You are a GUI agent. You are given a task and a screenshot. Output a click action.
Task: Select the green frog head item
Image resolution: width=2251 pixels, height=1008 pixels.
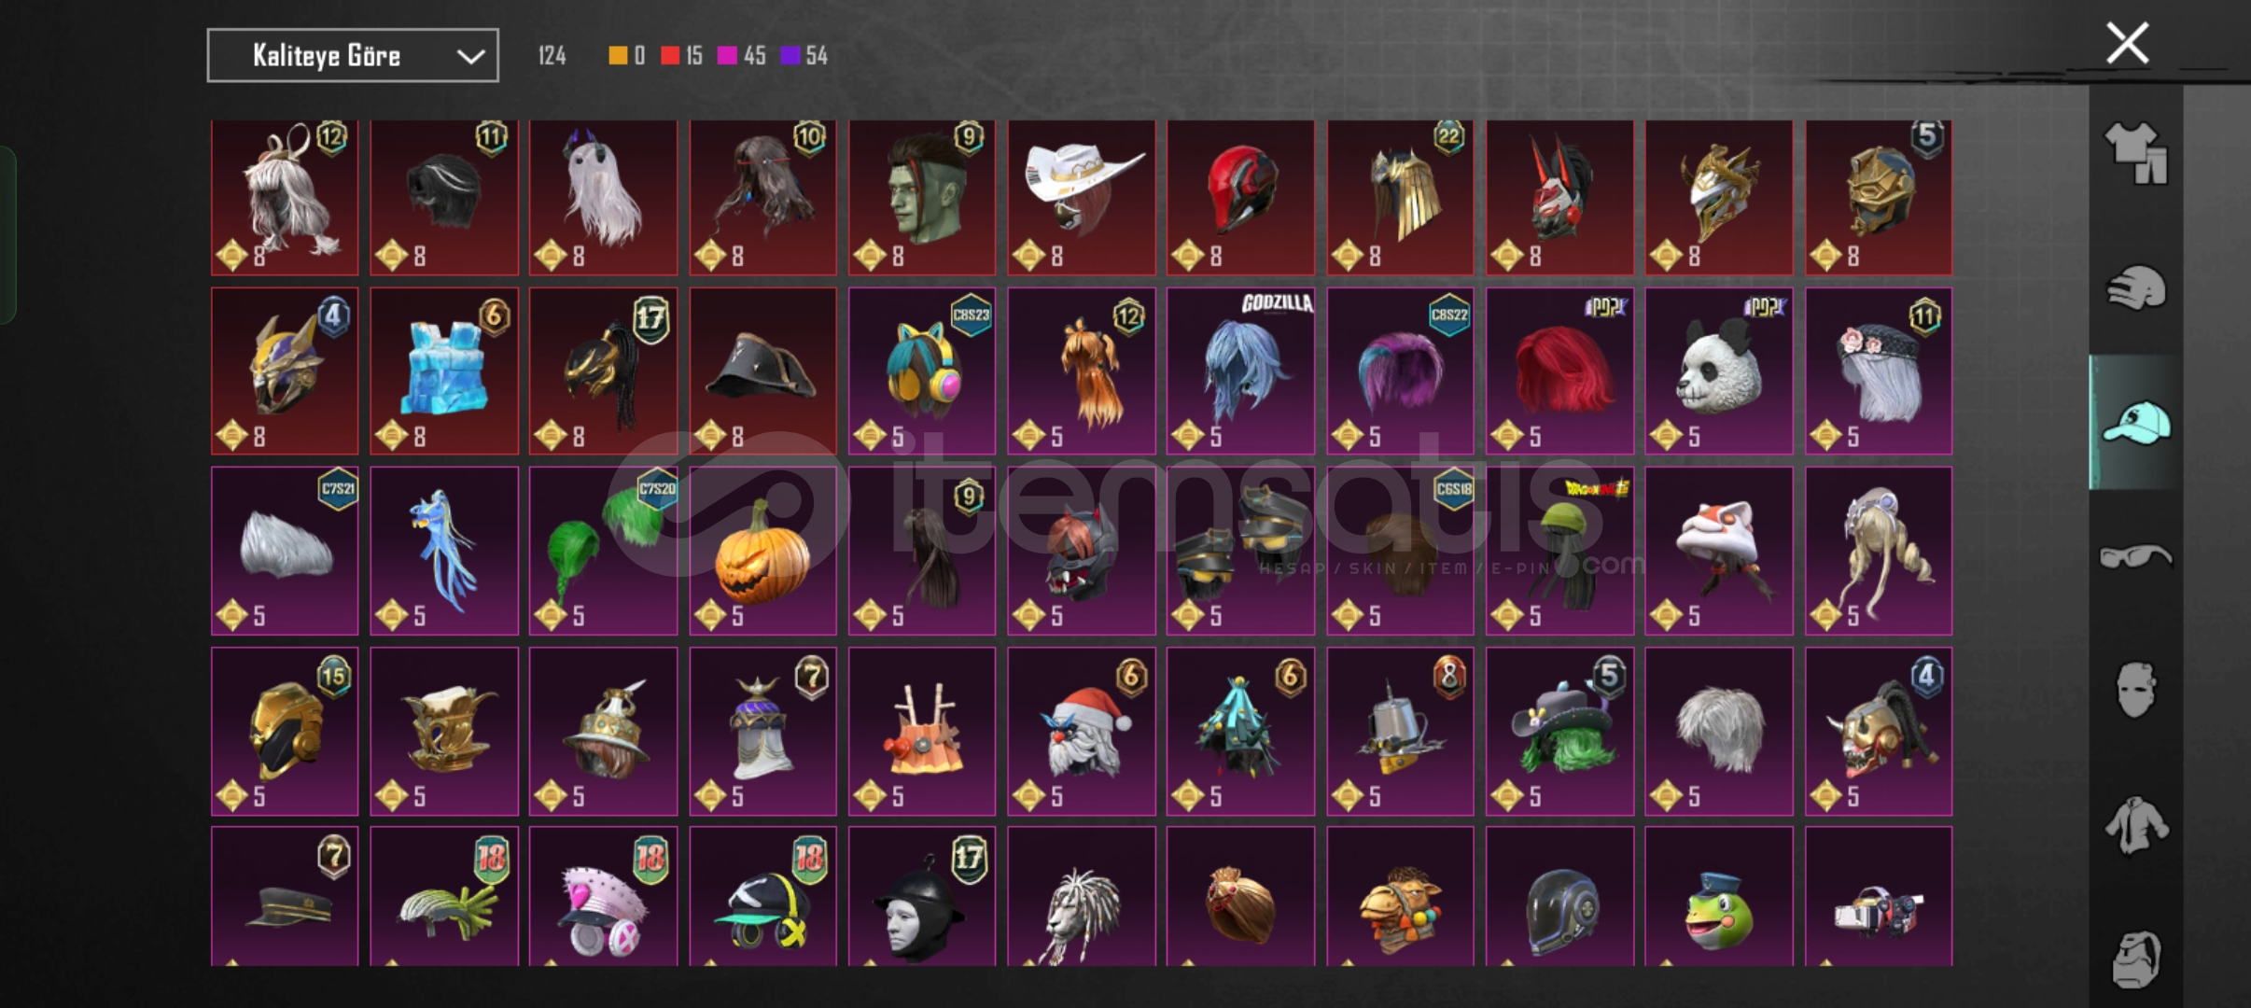tap(1719, 896)
